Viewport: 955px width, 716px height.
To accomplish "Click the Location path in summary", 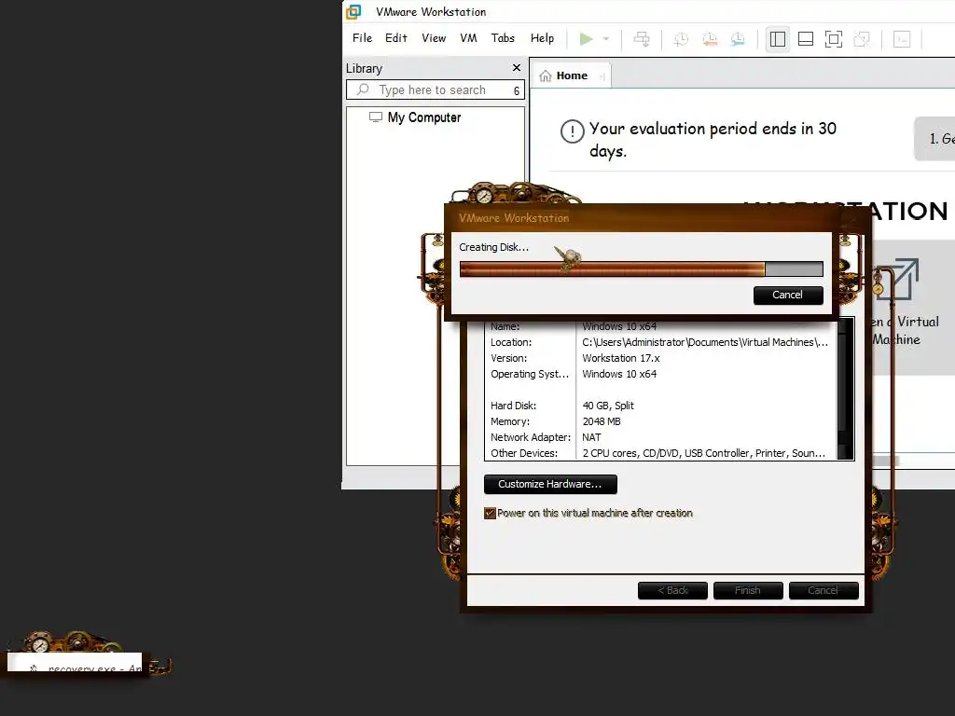I will [705, 342].
